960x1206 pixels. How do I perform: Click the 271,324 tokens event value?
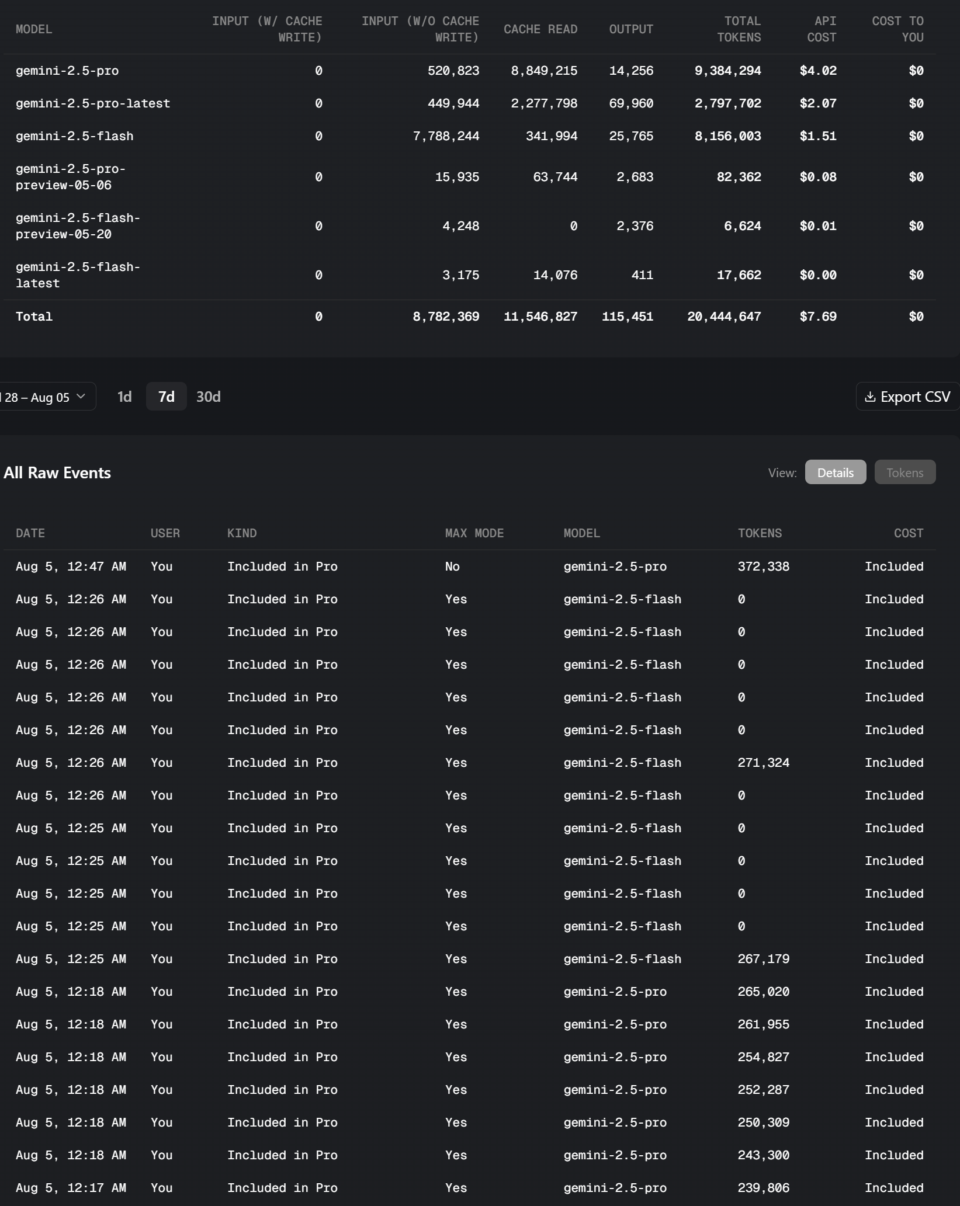click(764, 763)
